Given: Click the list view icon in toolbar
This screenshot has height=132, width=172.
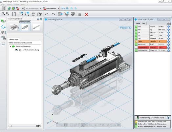Looking at the screenshot, I should (x=79, y=14).
